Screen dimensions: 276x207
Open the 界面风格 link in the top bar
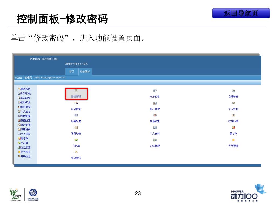(35, 59)
